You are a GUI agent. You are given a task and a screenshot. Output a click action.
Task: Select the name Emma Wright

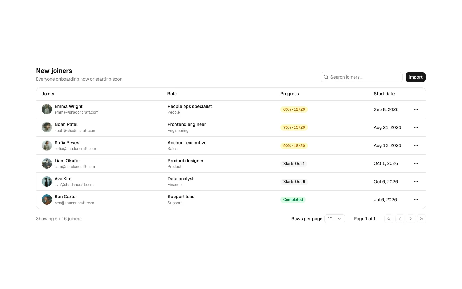coord(69,106)
